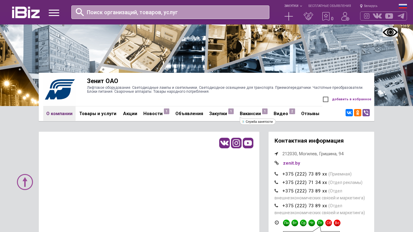Open VK link in header
Image resolution: width=413 pixels, height=232 pixels.
pos(377,16)
